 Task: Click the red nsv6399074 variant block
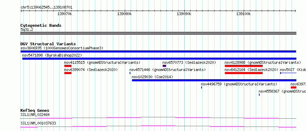pyautogui.click(x=68, y=73)
